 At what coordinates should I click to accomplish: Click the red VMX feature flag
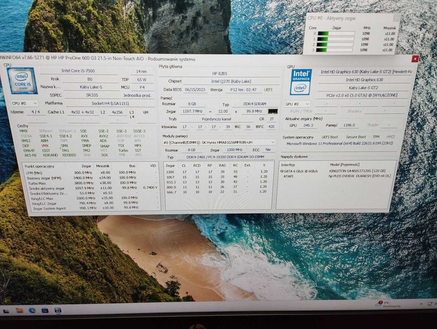click(x=45, y=145)
